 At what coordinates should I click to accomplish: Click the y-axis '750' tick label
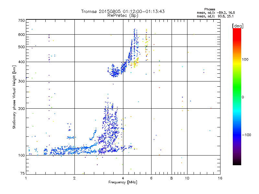click(21, 20)
